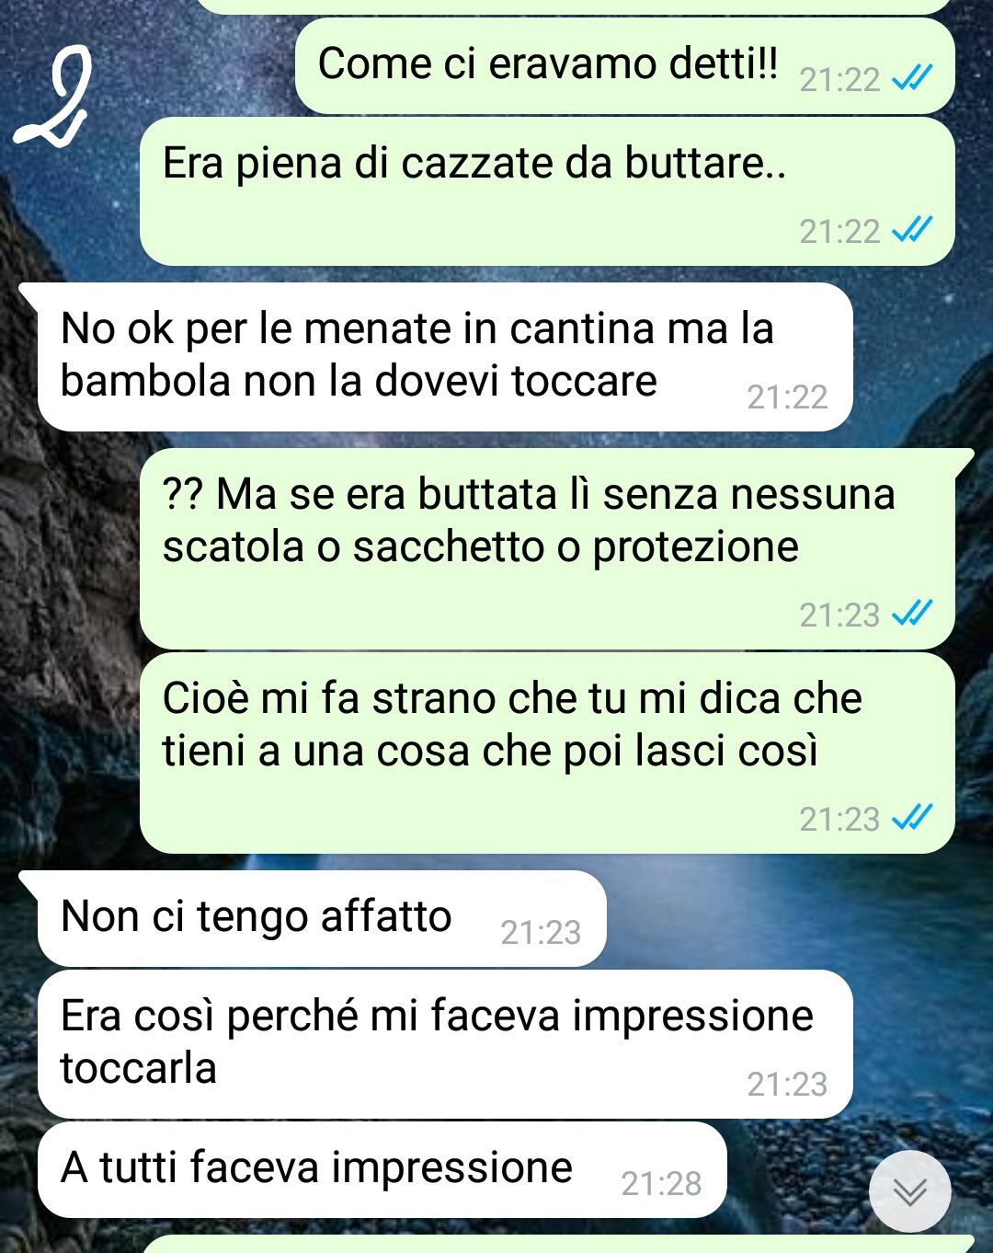Image resolution: width=993 pixels, height=1253 pixels.
Task: Select the "Come ci eravamo detti!!" message bubble
Action: point(624,66)
